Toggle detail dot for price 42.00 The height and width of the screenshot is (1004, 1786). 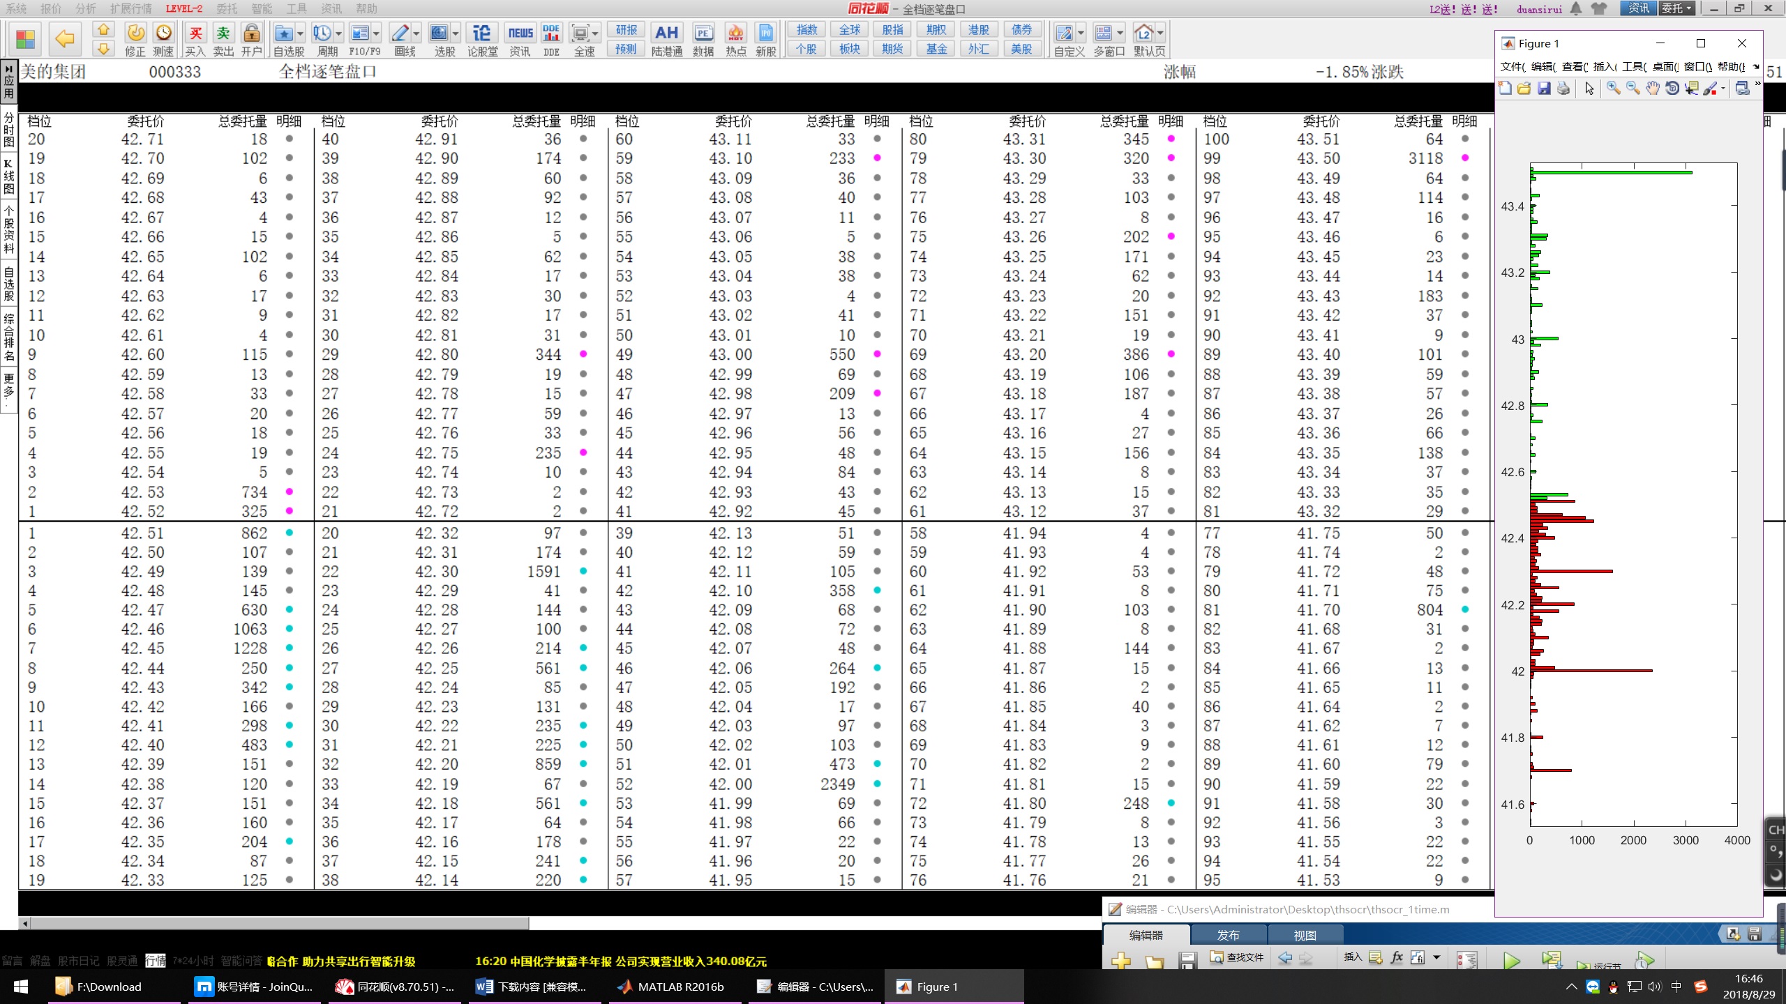point(877,784)
